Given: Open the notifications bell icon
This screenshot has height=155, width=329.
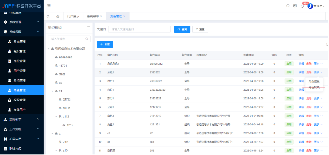Looking at the screenshot, I should [x=302, y=6].
